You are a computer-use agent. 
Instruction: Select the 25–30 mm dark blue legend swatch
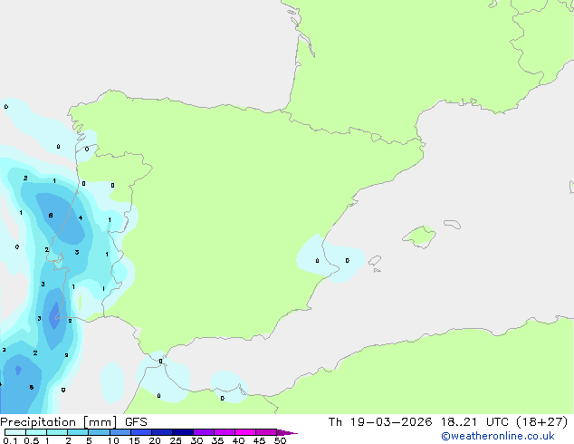point(183,432)
